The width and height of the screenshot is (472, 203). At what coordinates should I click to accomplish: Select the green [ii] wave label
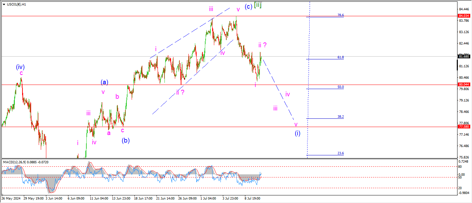258,5
